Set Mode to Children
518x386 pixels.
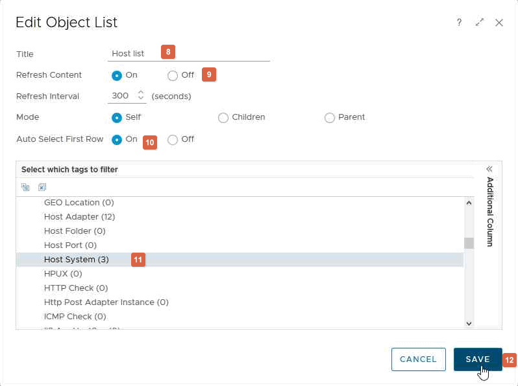click(223, 118)
